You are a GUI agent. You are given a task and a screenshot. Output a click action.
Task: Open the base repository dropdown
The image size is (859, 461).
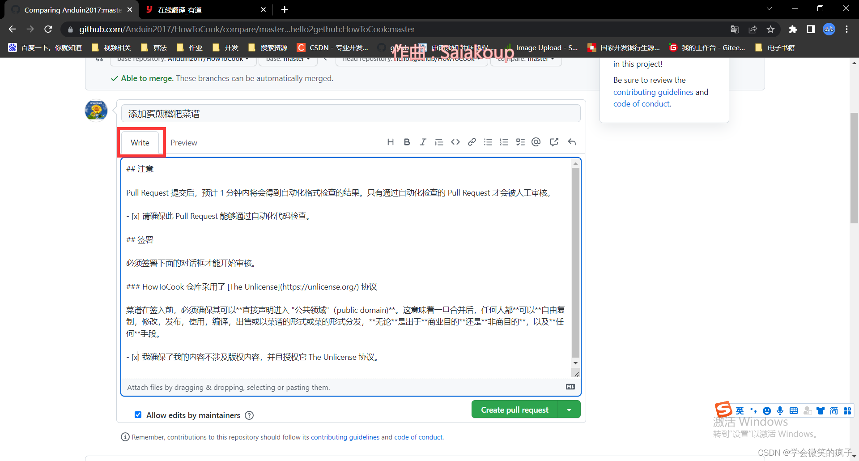coord(183,60)
